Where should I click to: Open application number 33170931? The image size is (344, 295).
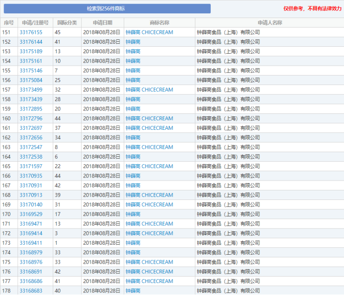click(31, 186)
